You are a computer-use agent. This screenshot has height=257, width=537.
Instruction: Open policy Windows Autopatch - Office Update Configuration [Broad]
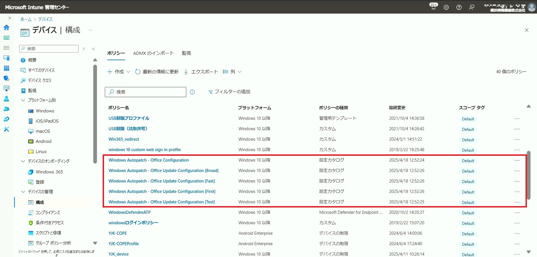[x=163, y=171]
